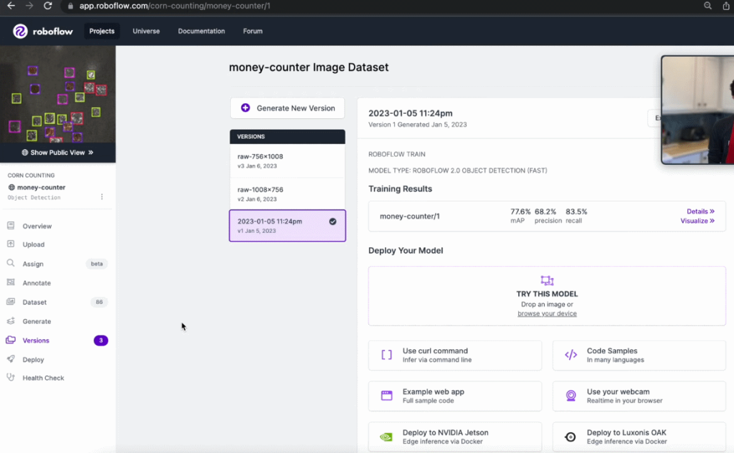Click the selected checkmark on version v1

pos(333,221)
